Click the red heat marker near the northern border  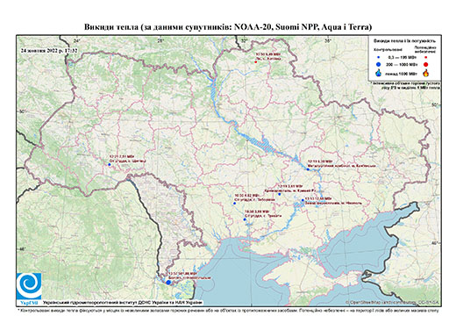tap(256, 62)
